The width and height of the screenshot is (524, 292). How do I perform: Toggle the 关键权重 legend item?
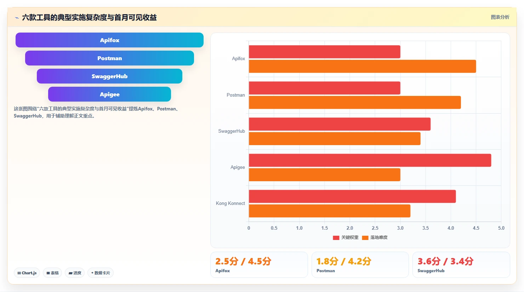(x=346, y=237)
